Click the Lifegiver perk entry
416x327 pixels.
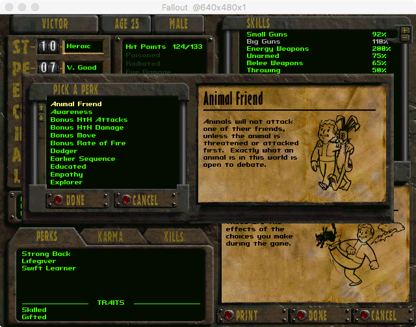pos(39,261)
